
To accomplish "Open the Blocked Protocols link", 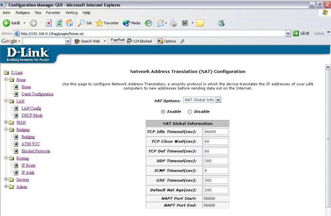I will click(x=36, y=151).
